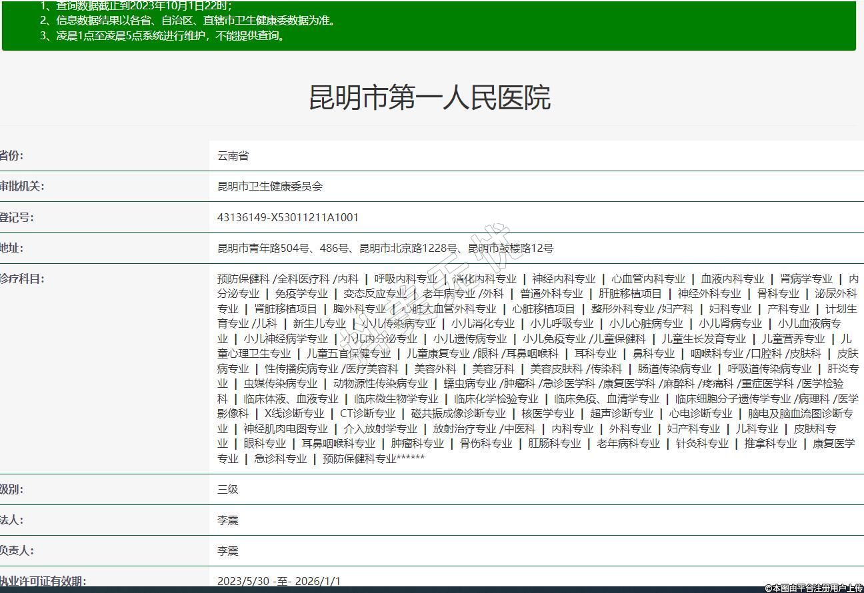
Task: Select the name beside 负责人 label
Action: pyautogui.click(x=227, y=550)
